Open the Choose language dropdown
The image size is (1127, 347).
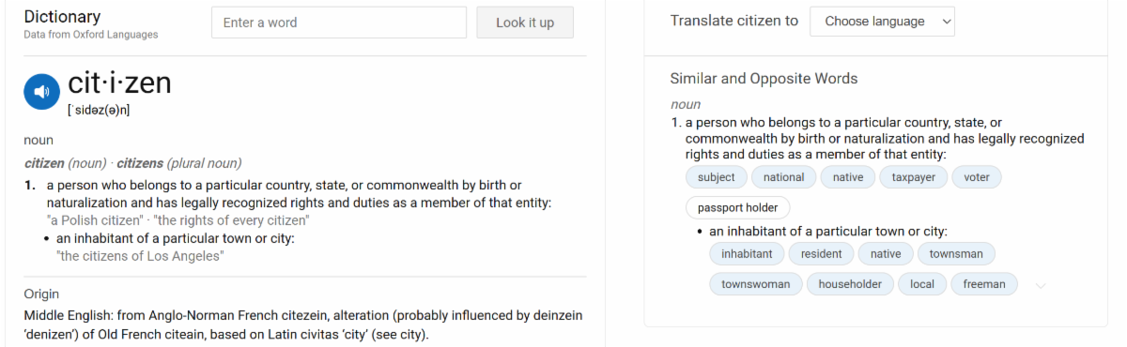(882, 21)
